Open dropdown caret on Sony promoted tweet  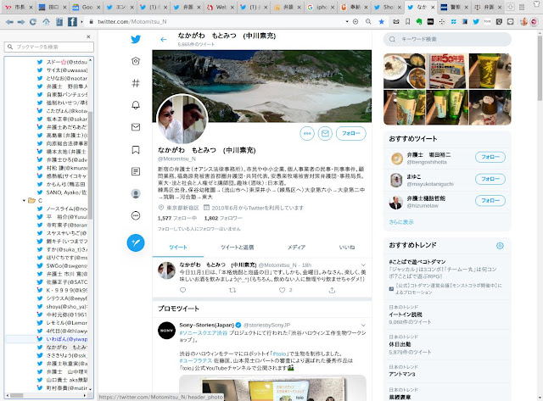[x=363, y=326]
